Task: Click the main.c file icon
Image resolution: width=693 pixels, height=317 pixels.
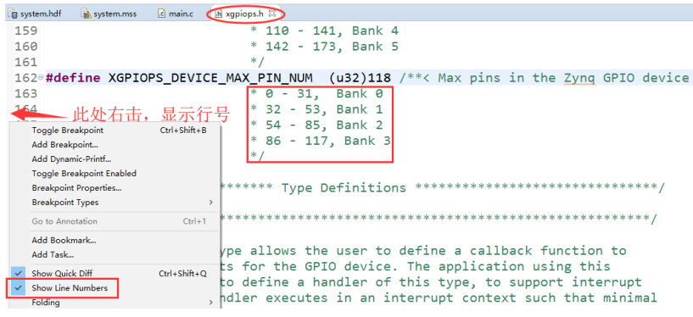Action: click(x=162, y=14)
